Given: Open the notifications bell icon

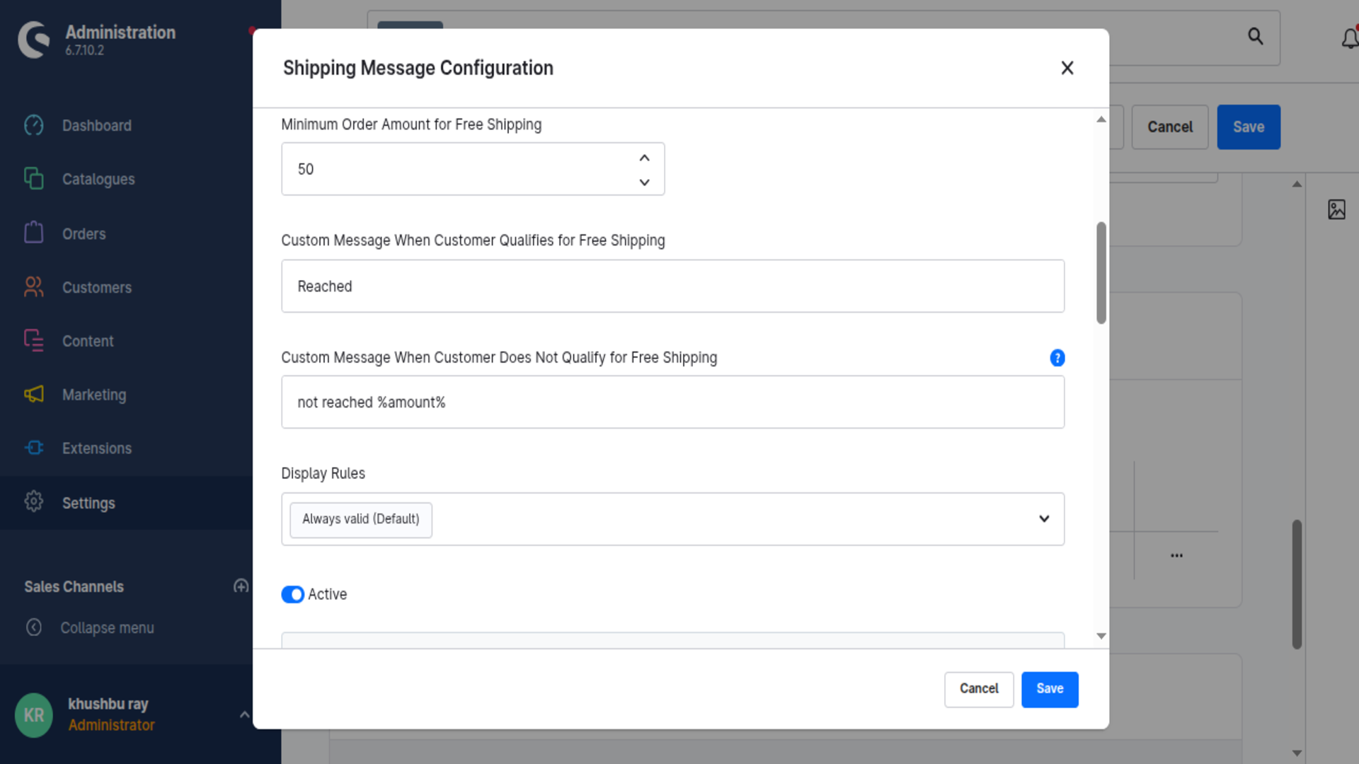Looking at the screenshot, I should [x=1350, y=37].
